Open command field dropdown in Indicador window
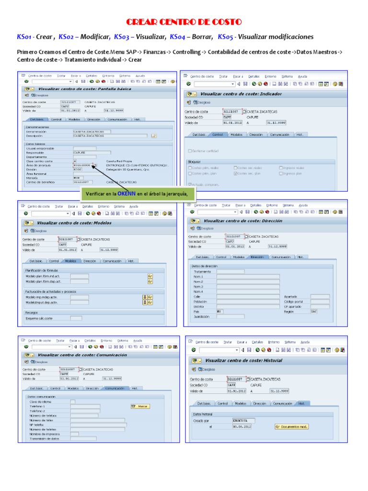 [x=232, y=84]
